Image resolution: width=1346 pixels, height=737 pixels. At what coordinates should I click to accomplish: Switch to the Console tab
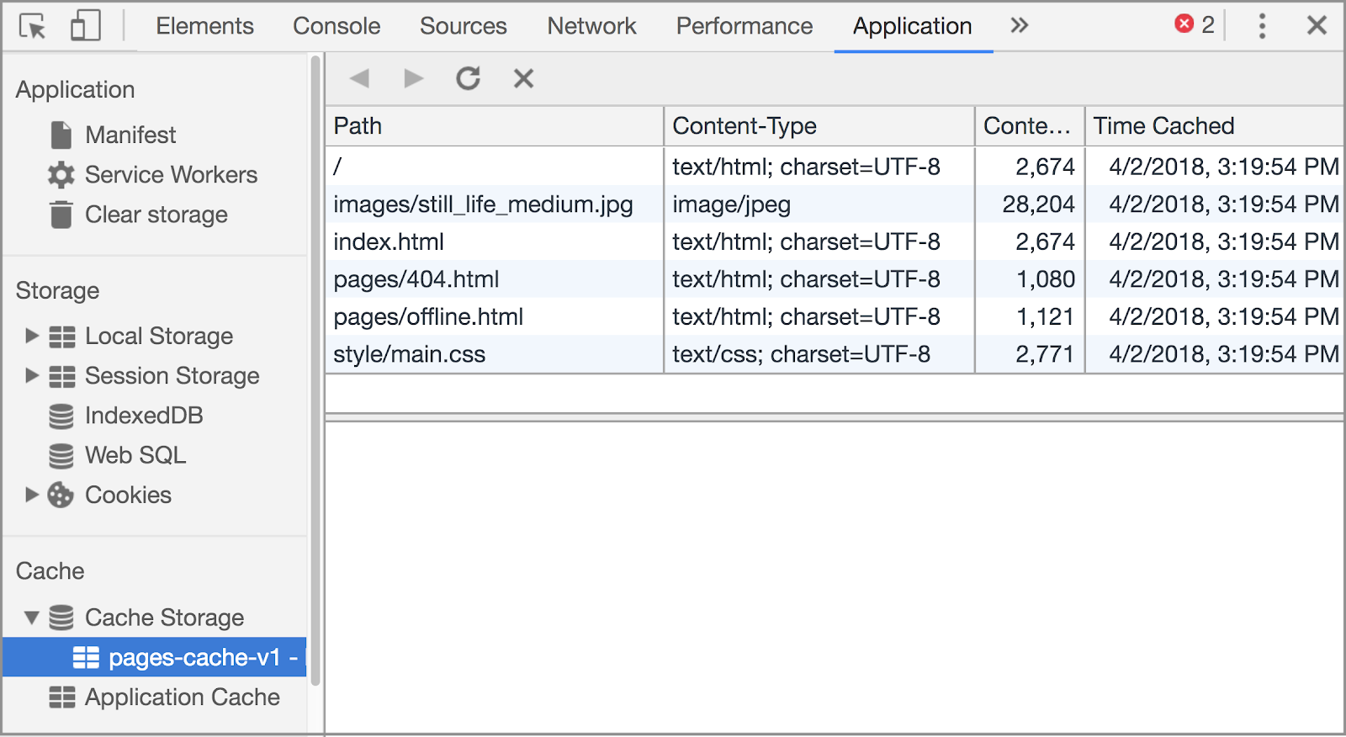(x=336, y=26)
